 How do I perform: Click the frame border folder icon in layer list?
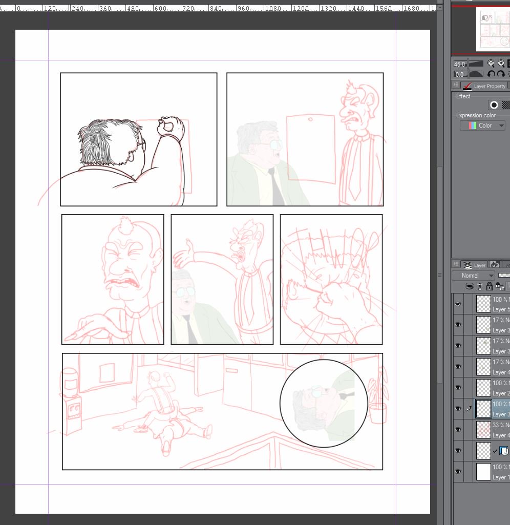(x=504, y=451)
